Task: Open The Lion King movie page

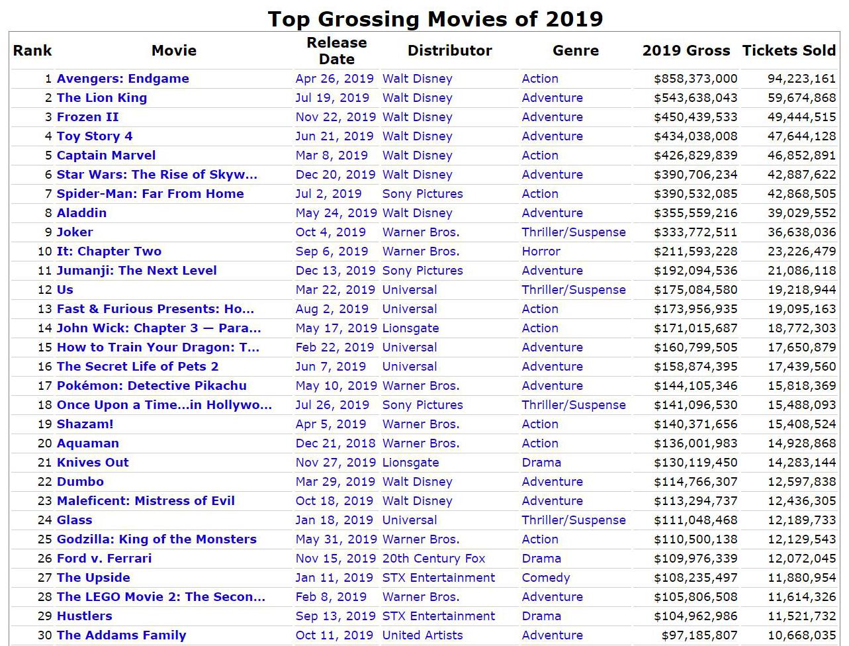Action: (x=102, y=97)
